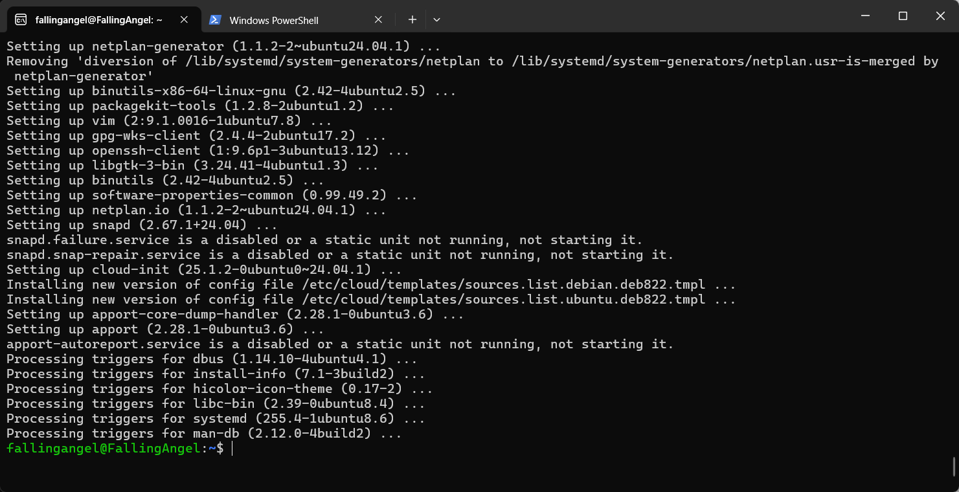Click the "Processing triggers for man-db" line
Image resolution: width=959 pixels, height=492 pixels.
pyautogui.click(x=204, y=433)
